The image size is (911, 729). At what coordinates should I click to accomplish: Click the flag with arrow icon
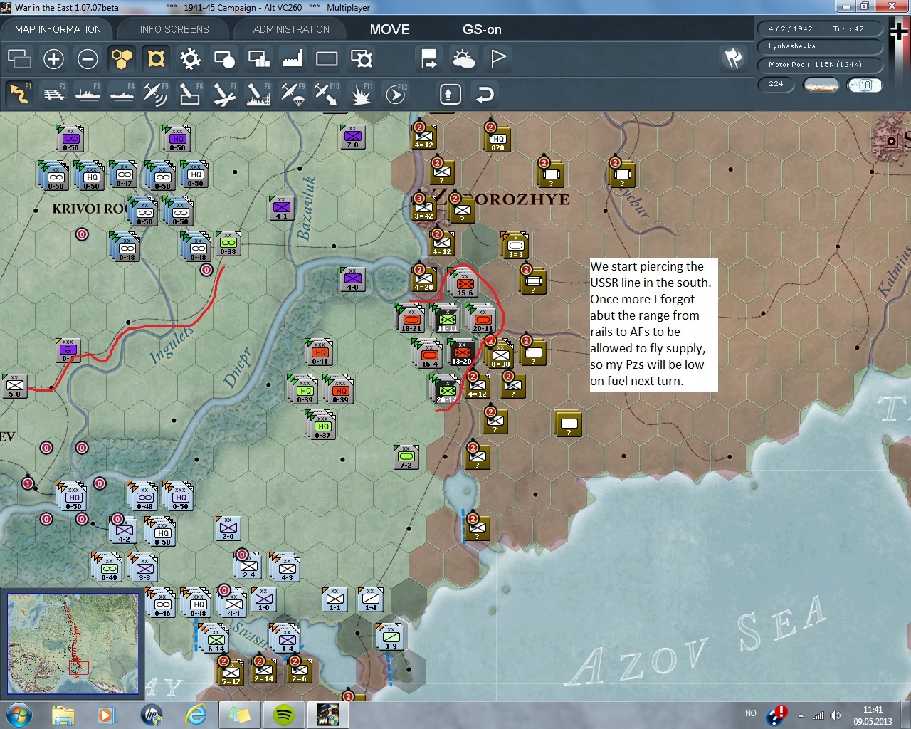(429, 58)
